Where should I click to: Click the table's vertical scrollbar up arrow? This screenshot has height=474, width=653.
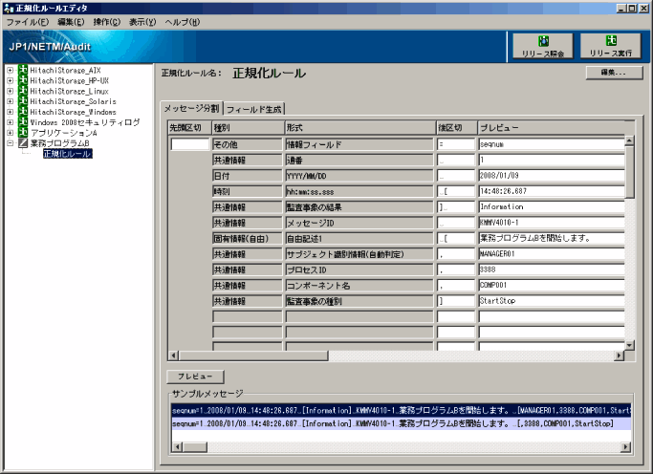coord(629,141)
